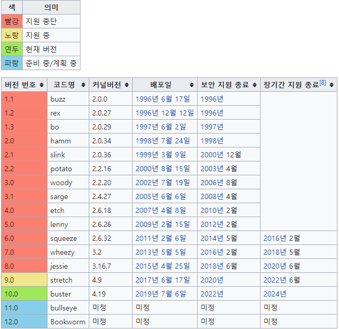Screen dimensions: 339x329
Task: Select the codename cell Bookworm
Action: point(68,322)
